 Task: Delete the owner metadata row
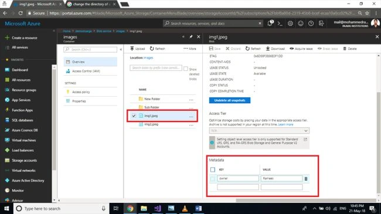(x=306, y=179)
